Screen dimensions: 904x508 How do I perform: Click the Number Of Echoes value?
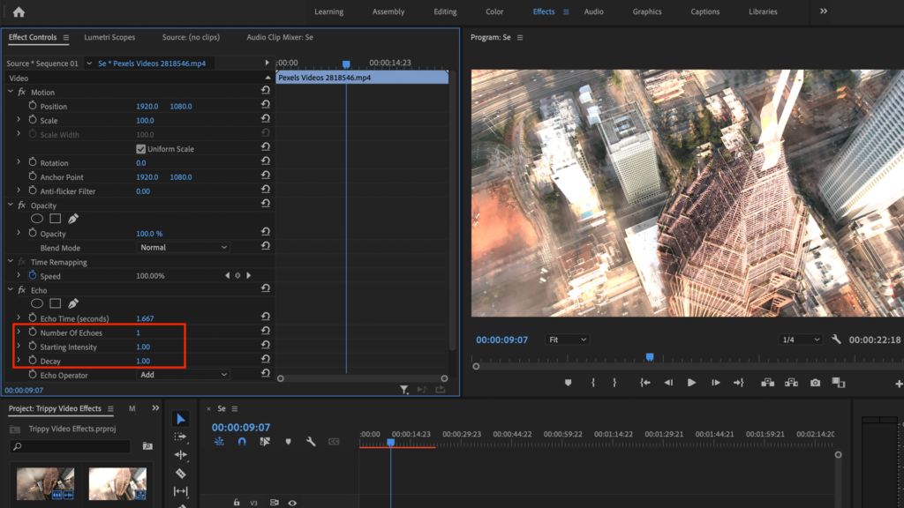coord(138,332)
